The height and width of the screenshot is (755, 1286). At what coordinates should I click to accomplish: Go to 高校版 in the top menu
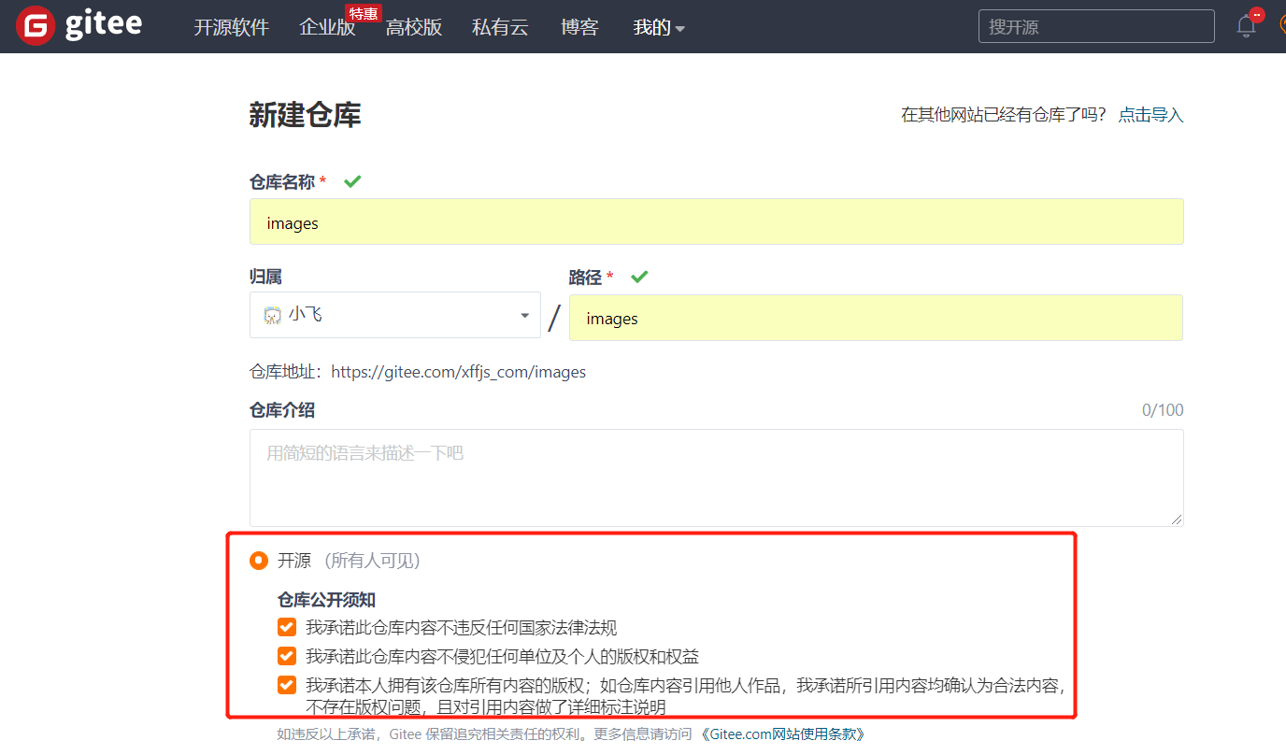point(413,27)
